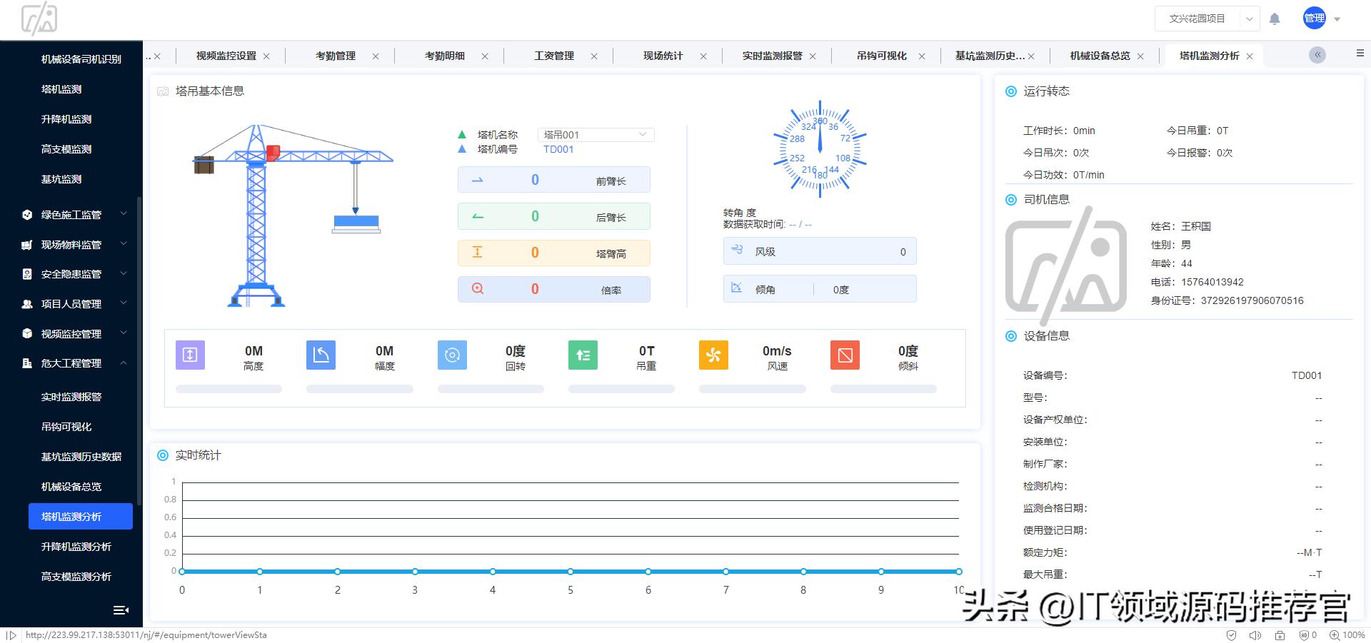Expand the 视频监控管理 menu
The image size is (1371, 643).
coord(124,333)
